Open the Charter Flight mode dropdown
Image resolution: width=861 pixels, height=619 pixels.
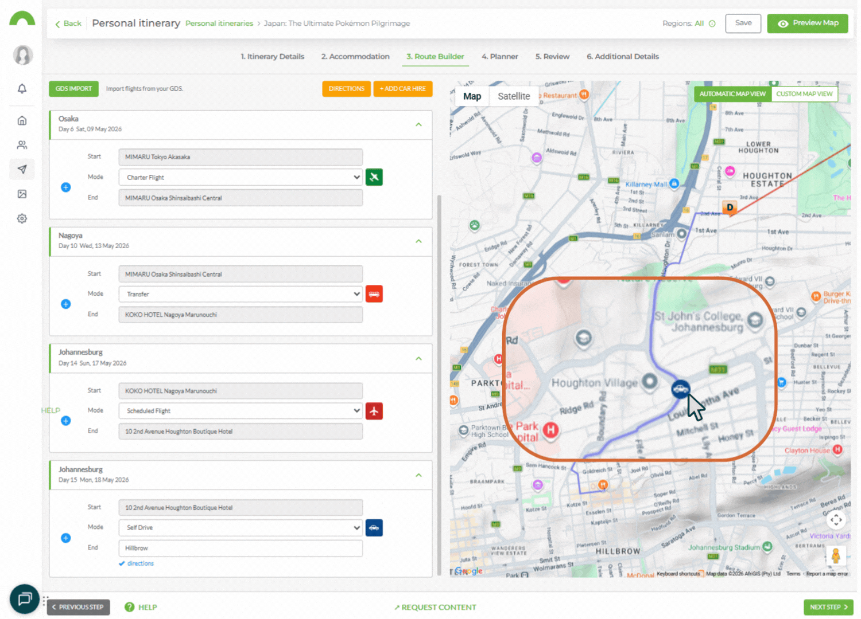pos(241,177)
